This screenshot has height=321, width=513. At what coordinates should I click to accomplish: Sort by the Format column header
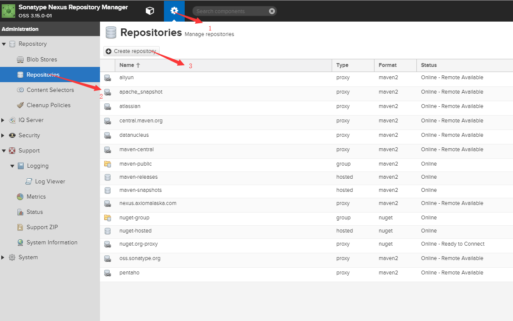(395, 65)
